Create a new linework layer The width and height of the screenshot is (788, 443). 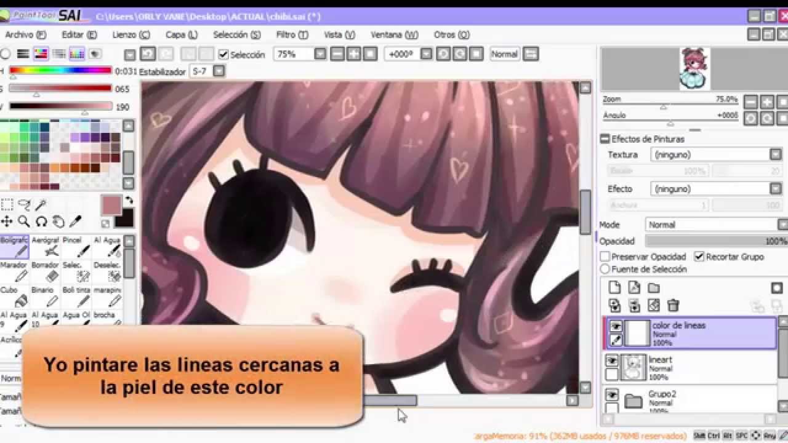pos(634,287)
